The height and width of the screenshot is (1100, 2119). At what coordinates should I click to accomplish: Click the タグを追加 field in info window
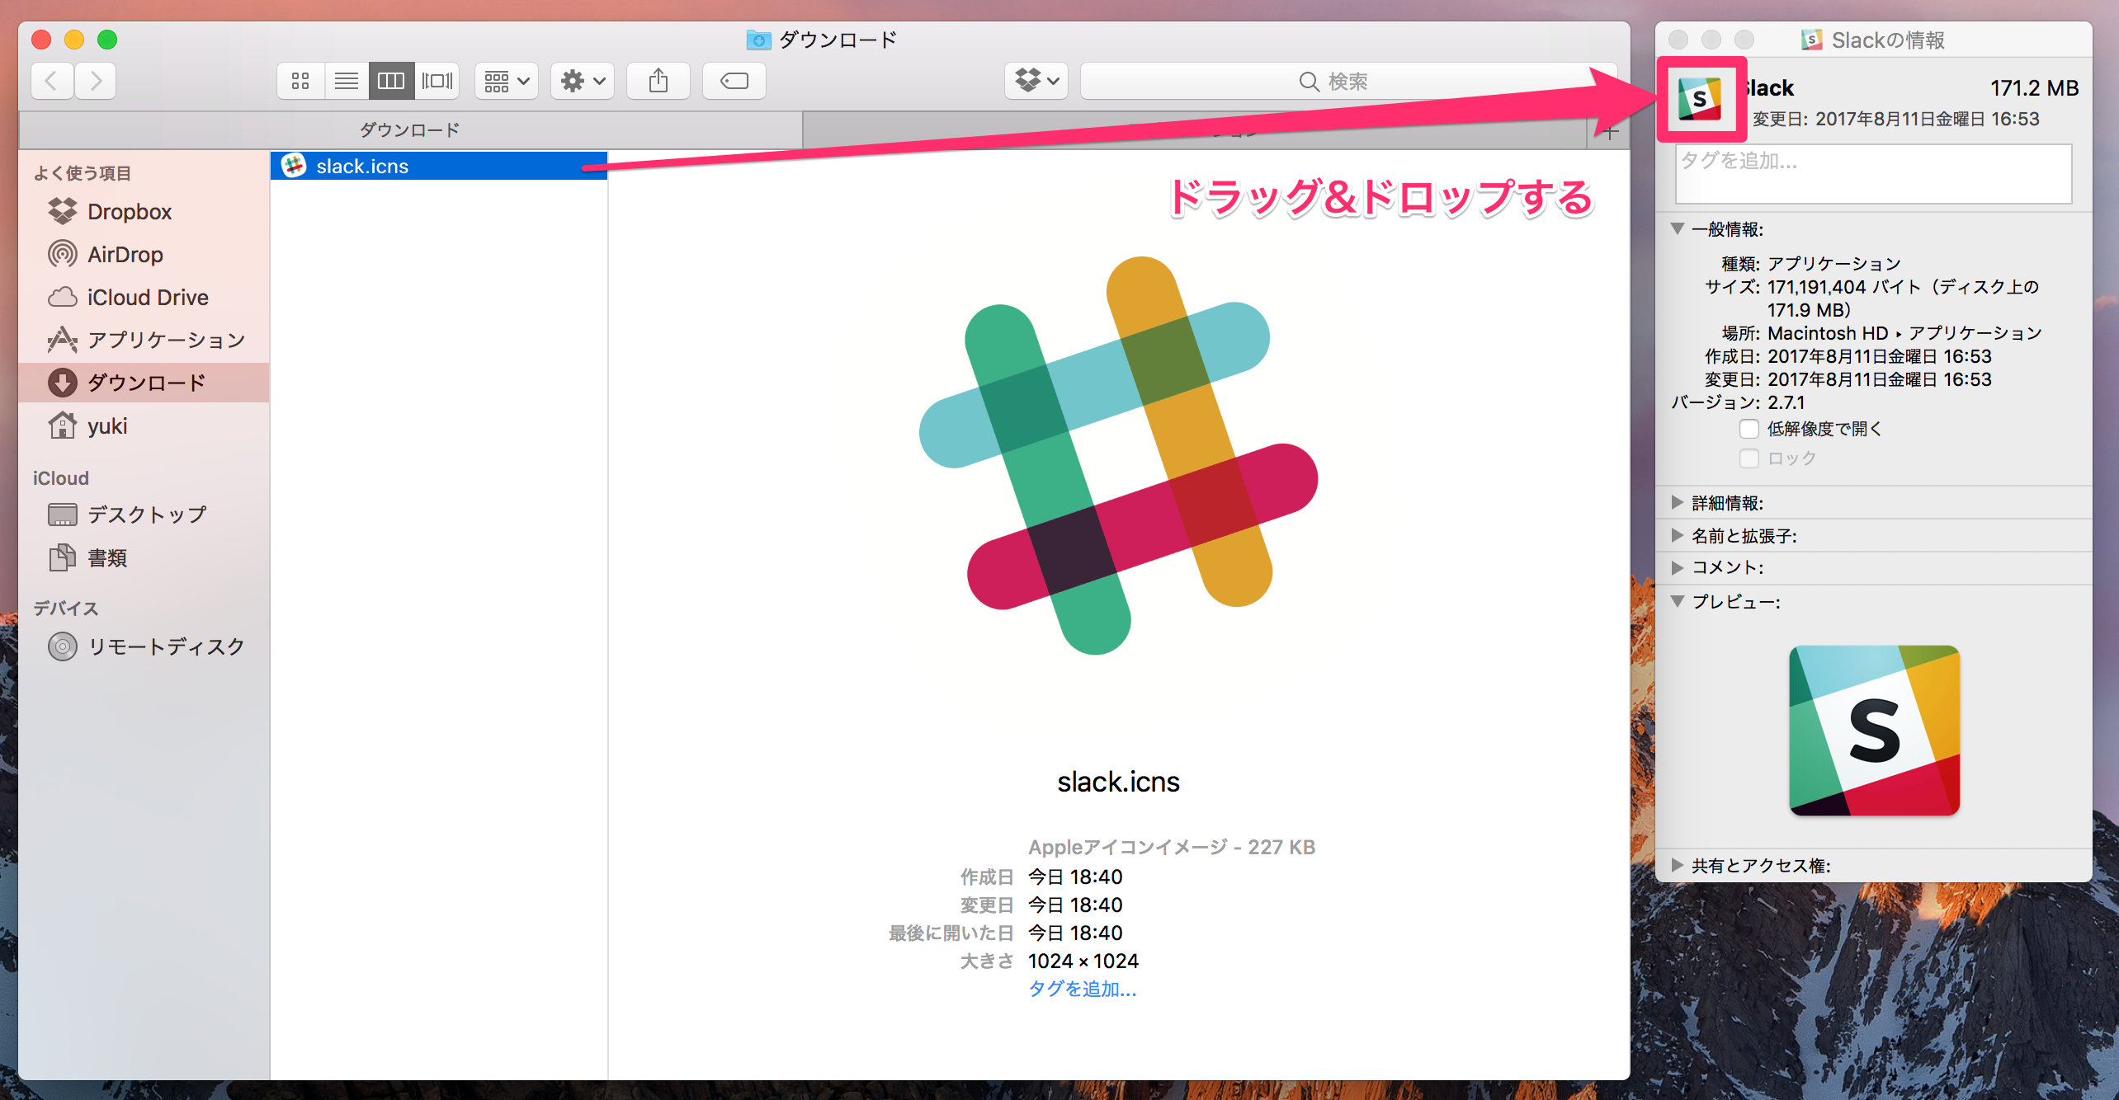pos(1873,174)
